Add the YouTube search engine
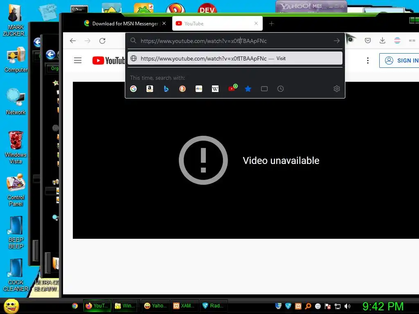Screen dimensions: 419x314 [x=232, y=88]
